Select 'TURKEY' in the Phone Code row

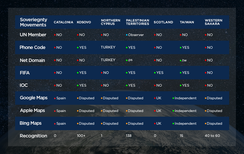tap(108, 47)
